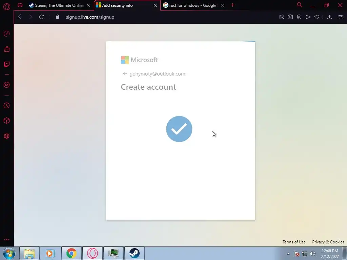Close the Steam tab
Screen dimensions: 347x260
[88, 5]
